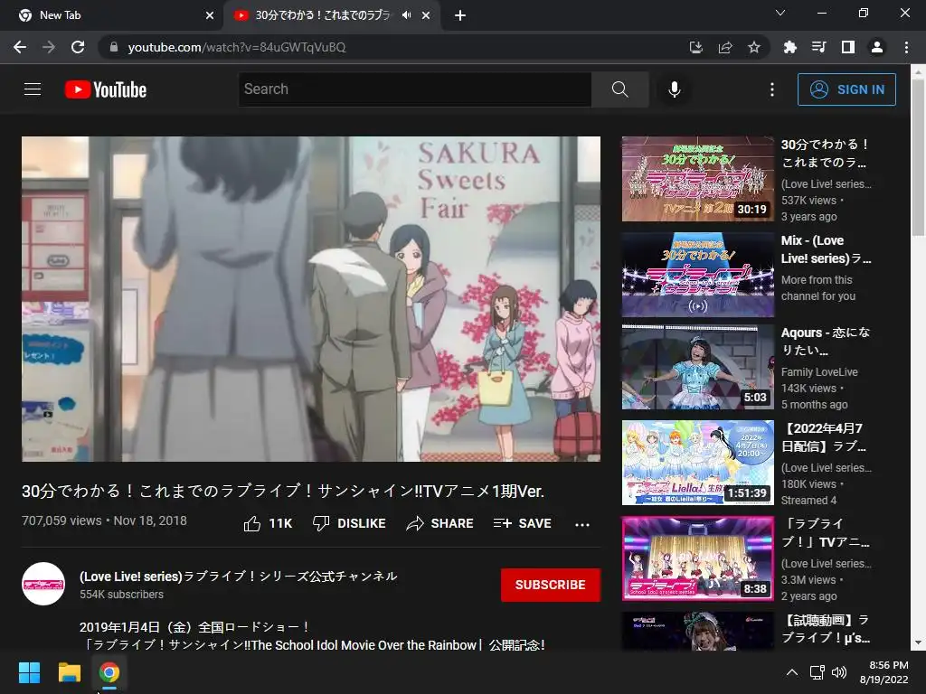The height and width of the screenshot is (694, 926).
Task: Click the SIGN IN button
Action: tap(846, 89)
